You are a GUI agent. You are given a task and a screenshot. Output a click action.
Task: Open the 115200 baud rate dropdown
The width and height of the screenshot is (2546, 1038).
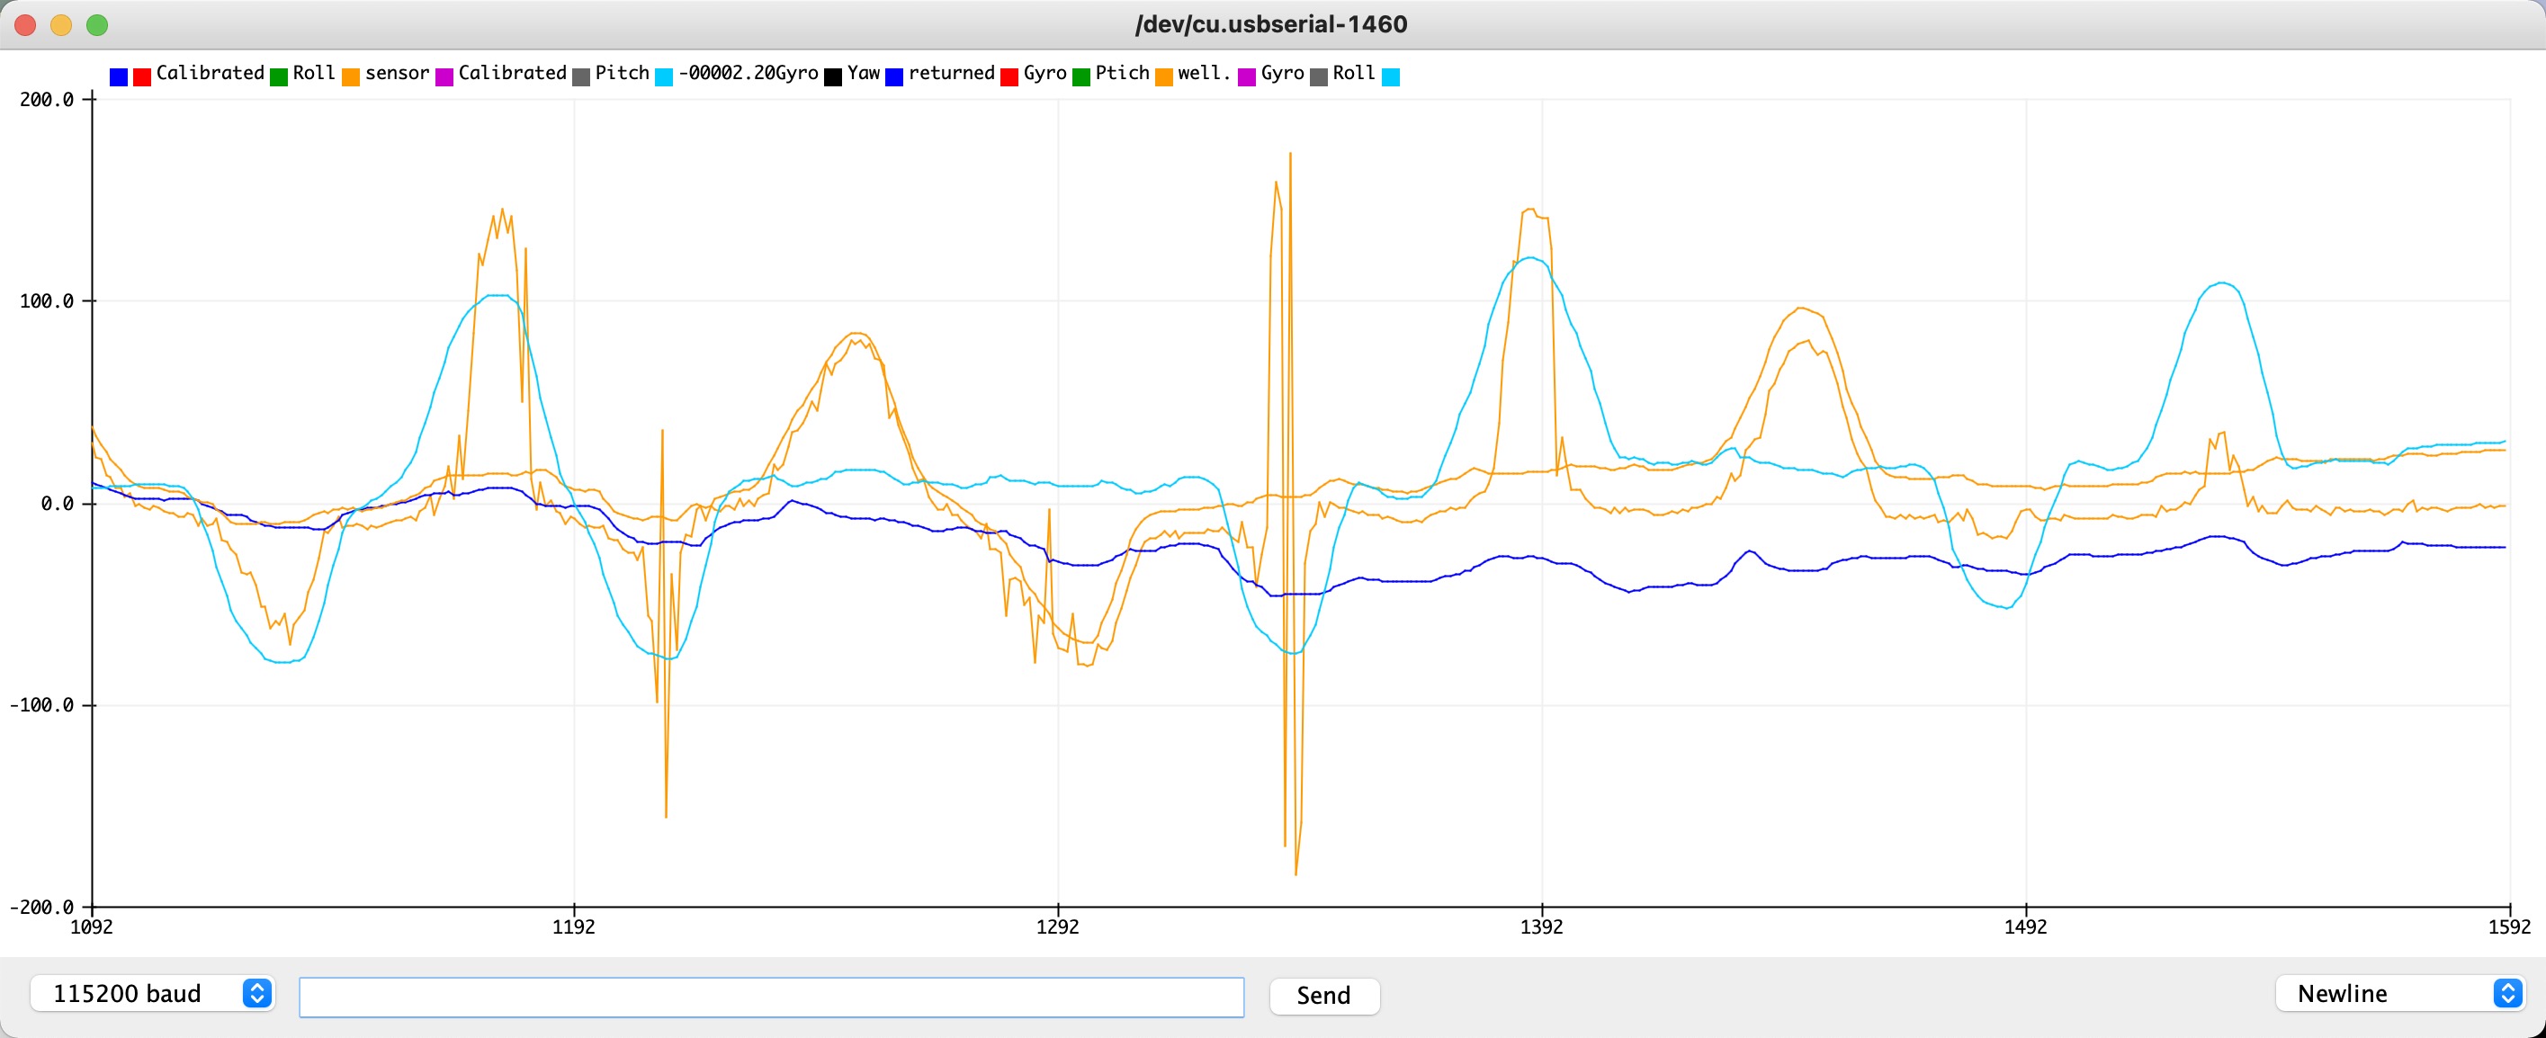[x=152, y=994]
